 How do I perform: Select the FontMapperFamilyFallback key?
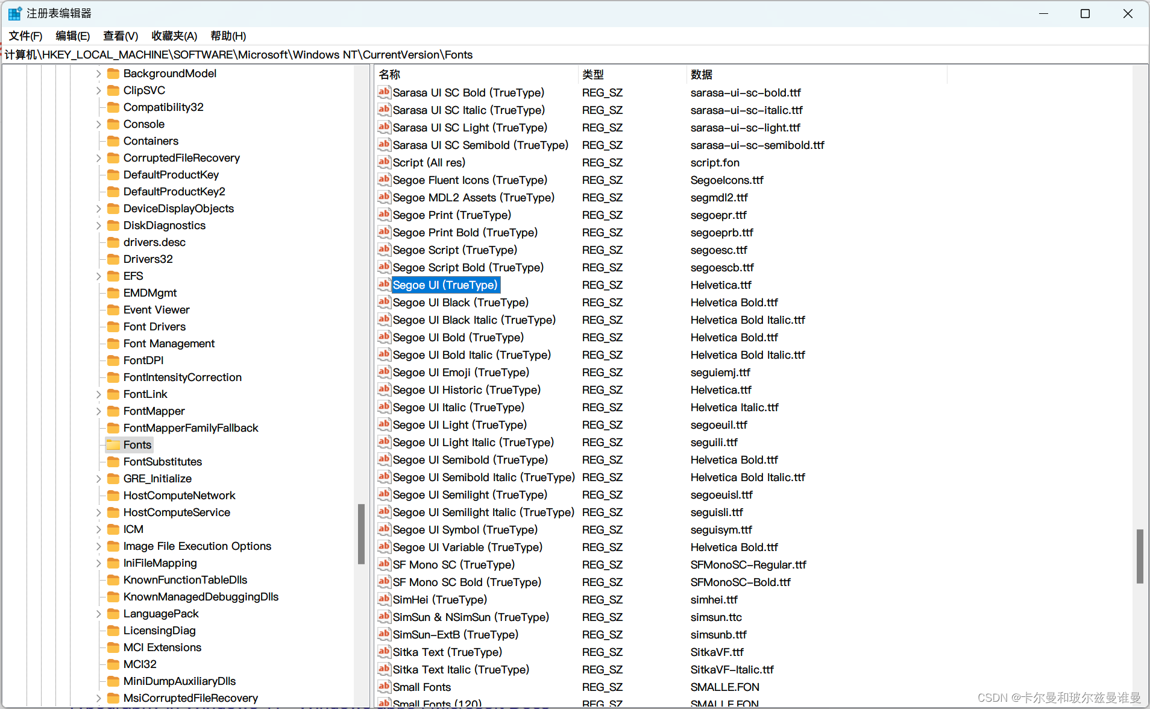pos(190,428)
